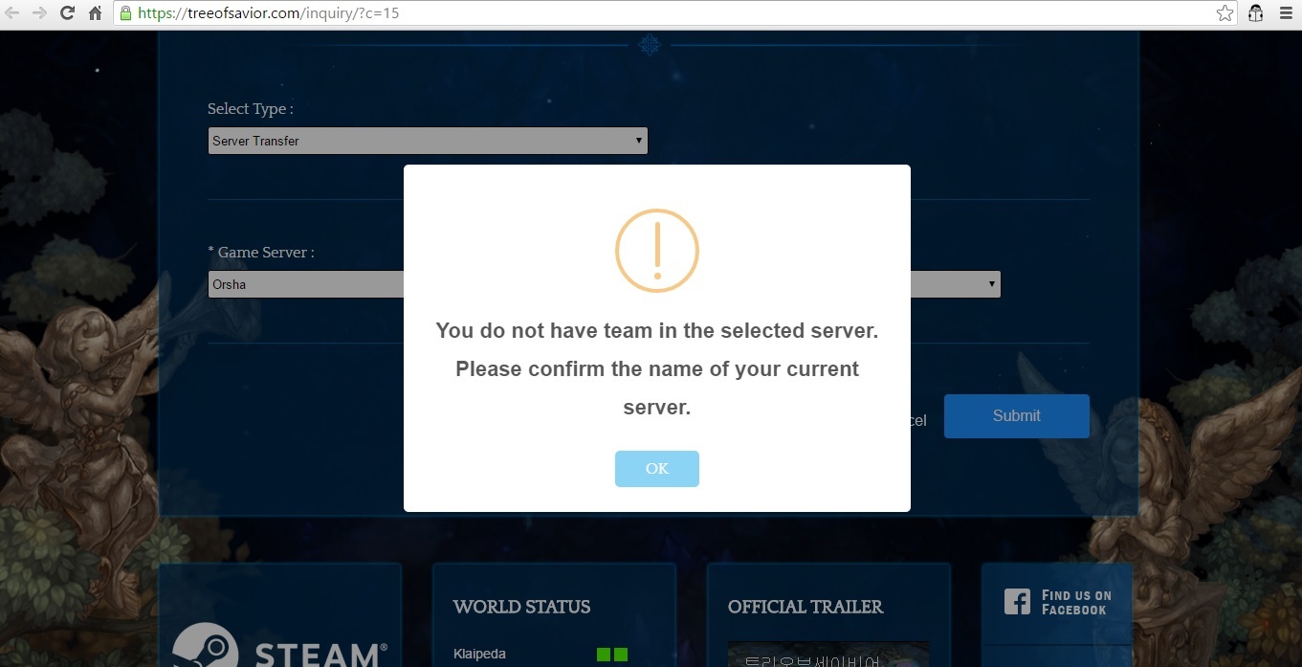
Task: Go to the browser home page icon
Action: (x=95, y=13)
